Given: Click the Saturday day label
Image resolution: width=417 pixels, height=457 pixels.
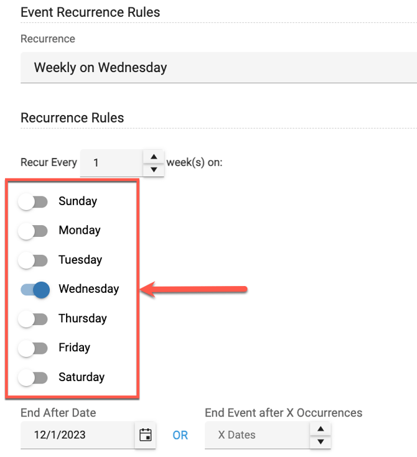Looking at the screenshot, I should (81, 377).
